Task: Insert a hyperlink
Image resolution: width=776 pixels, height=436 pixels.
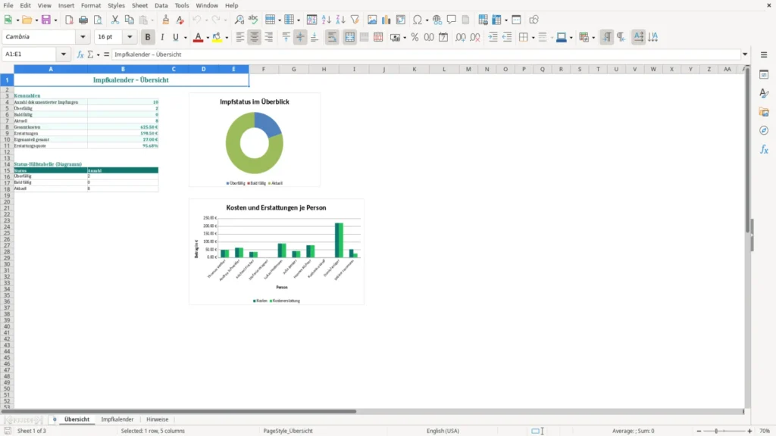Action: pyautogui.click(x=437, y=20)
